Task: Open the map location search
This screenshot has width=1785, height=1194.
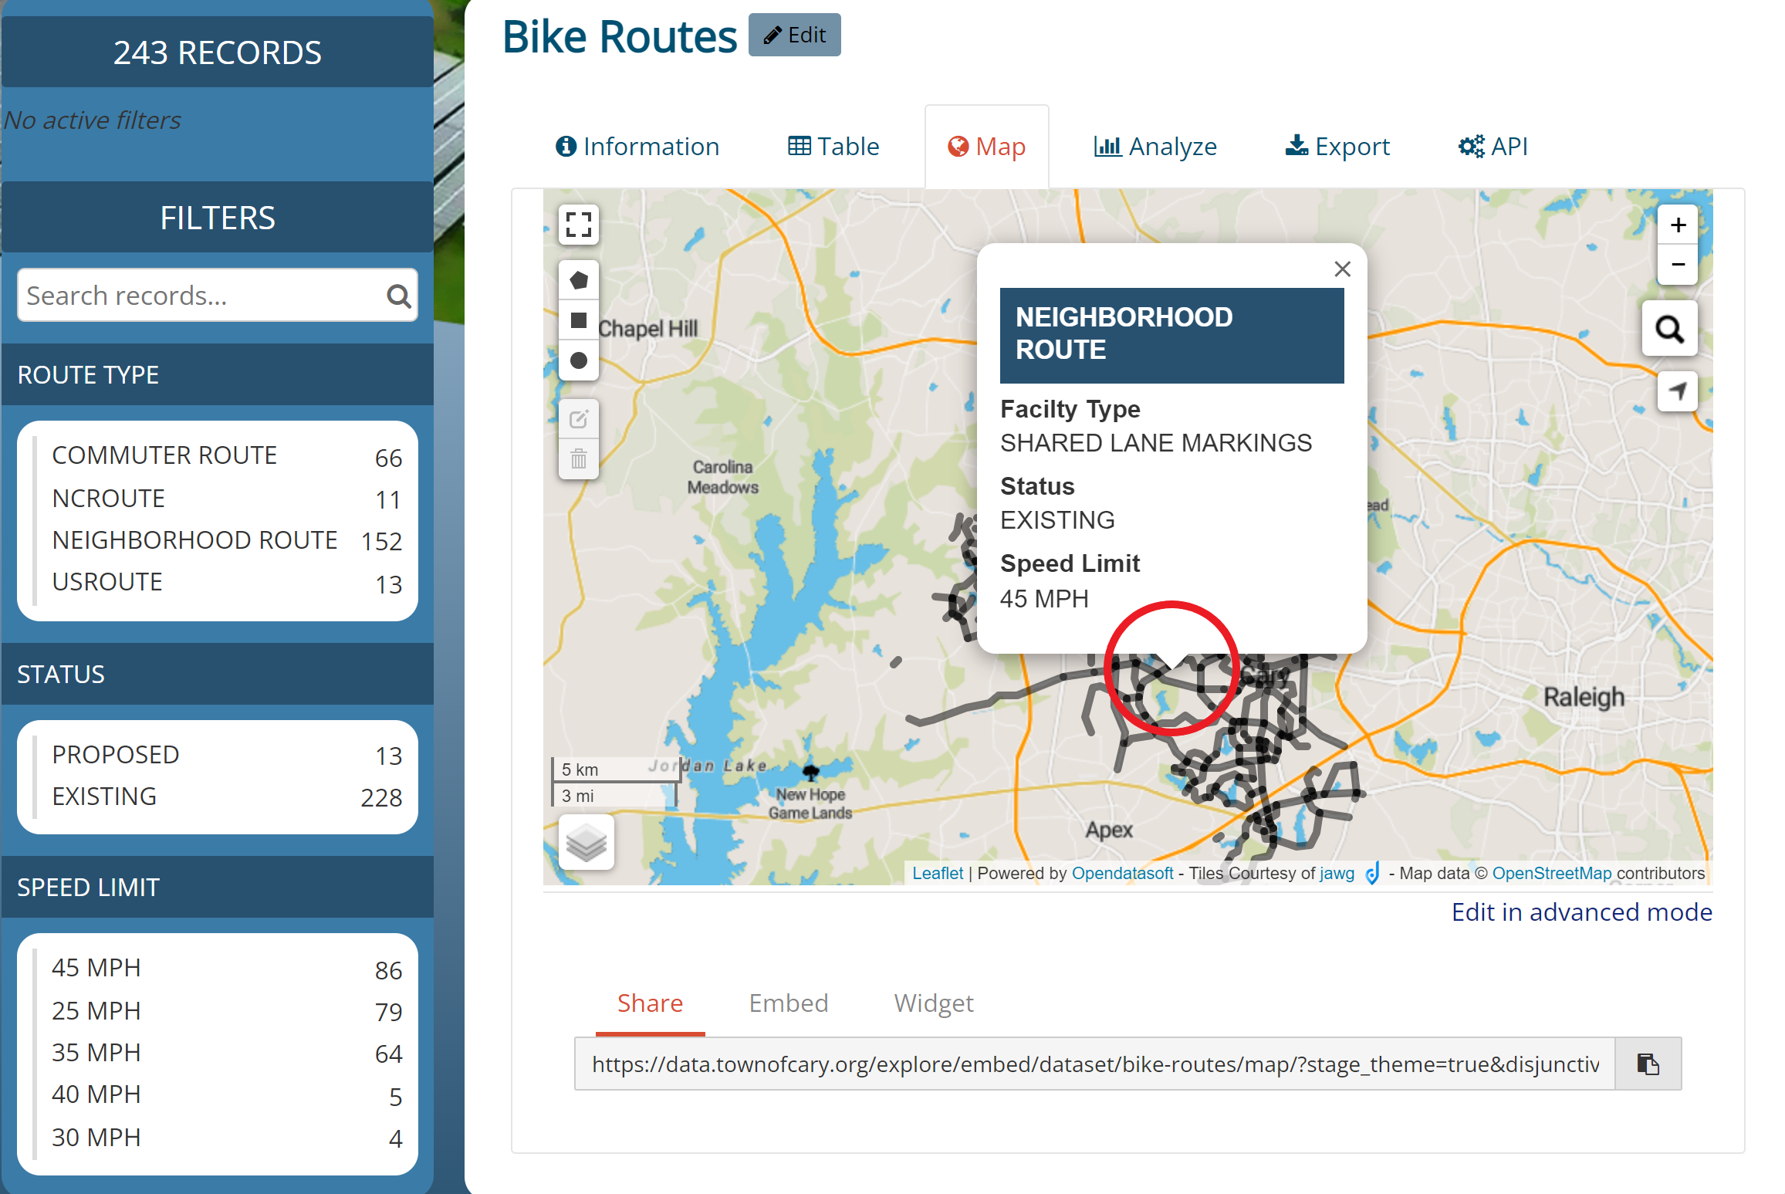Action: [x=1669, y=330]
